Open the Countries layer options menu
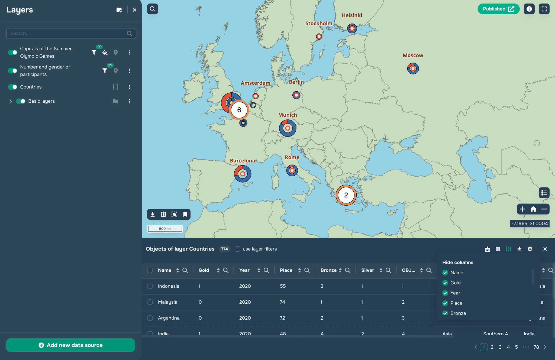555x360 pixels. point(129,87)
